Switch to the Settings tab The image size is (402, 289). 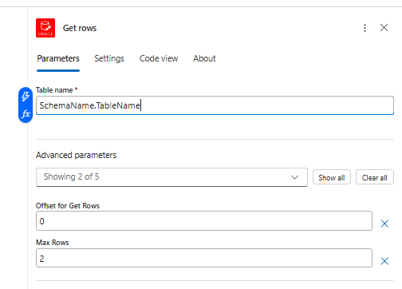pos(109,58)
